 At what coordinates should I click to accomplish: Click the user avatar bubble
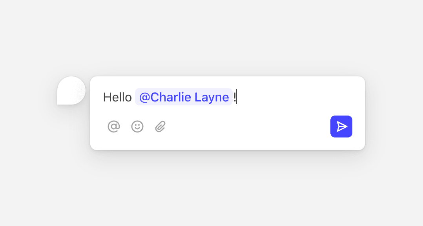71,90
